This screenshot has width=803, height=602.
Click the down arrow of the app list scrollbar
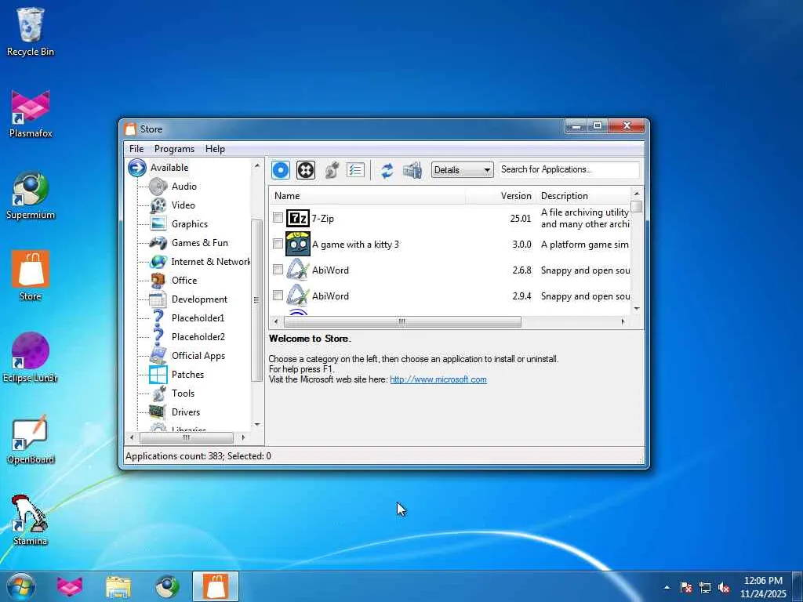point(636,309)
